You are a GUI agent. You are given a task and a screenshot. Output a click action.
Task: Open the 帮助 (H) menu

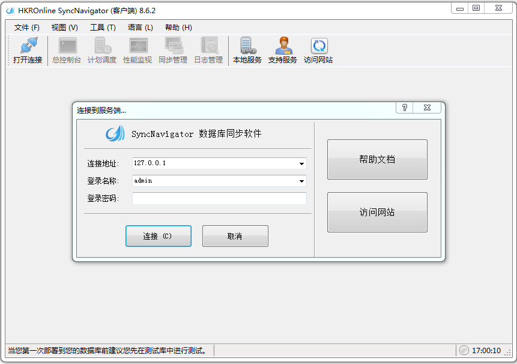[x=178, y=28]
